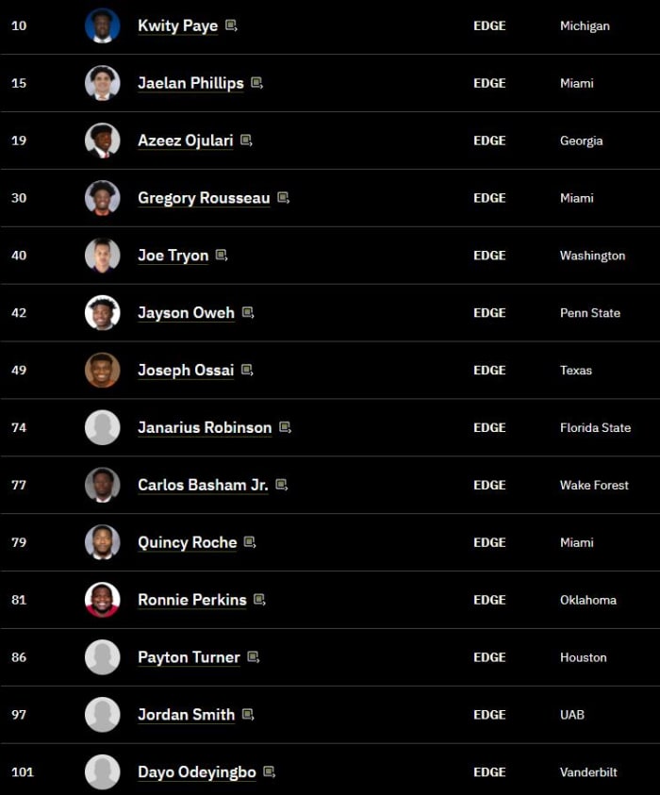
Task: Click the Payton Turner name link
Action: 189,657
